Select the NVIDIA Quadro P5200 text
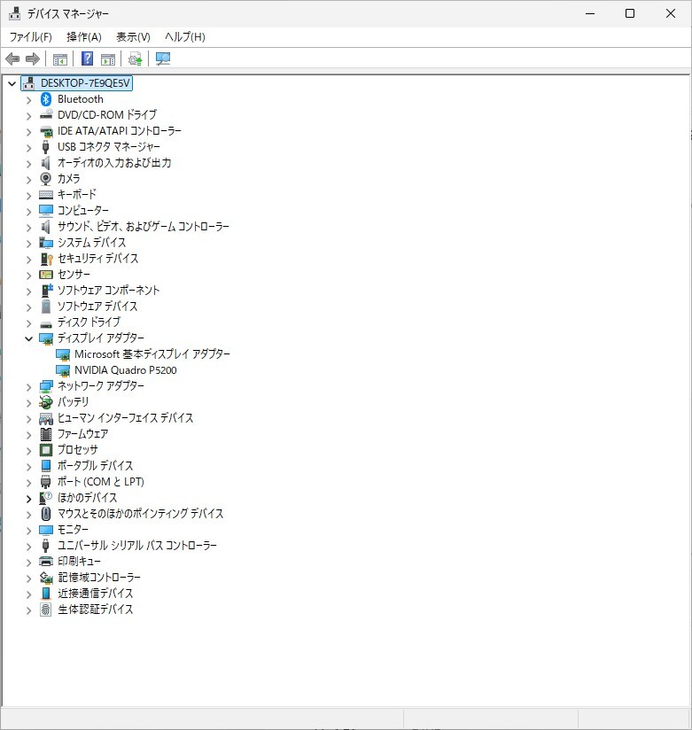The height and width of the screenshot is (730, 692). 125,370
